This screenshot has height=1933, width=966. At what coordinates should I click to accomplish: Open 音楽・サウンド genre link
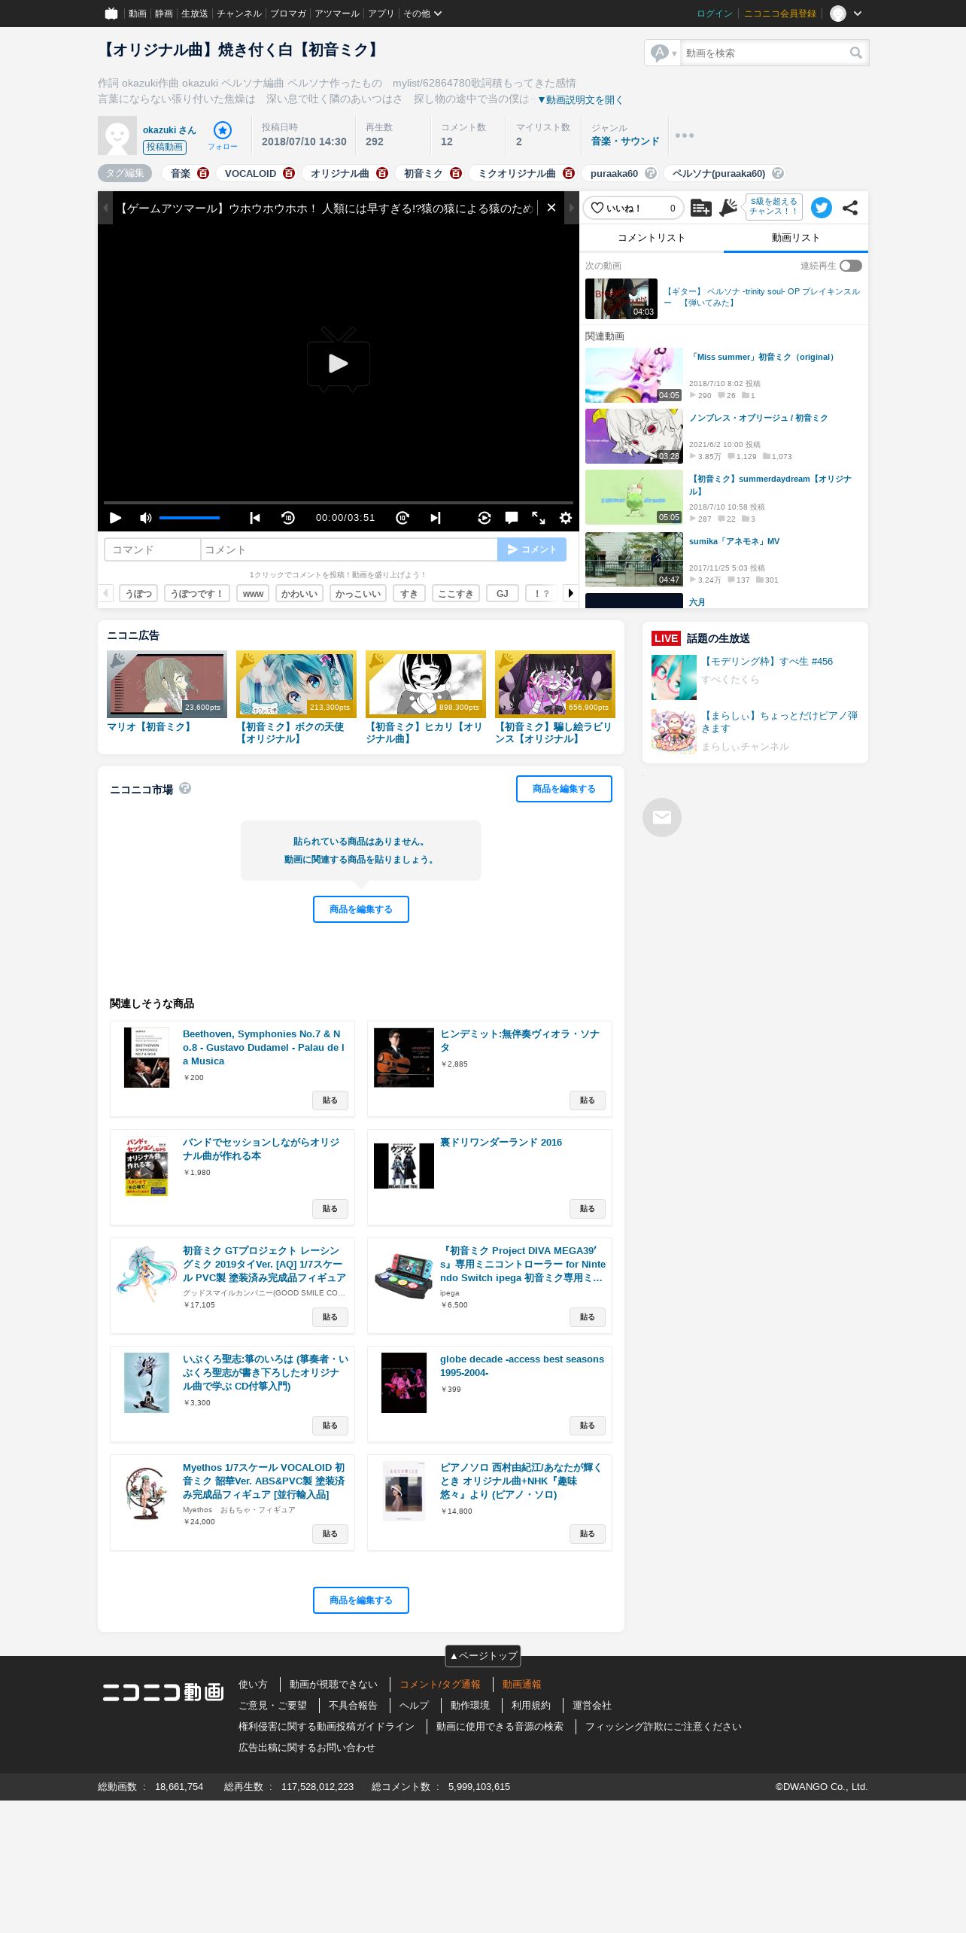point(625,142)
